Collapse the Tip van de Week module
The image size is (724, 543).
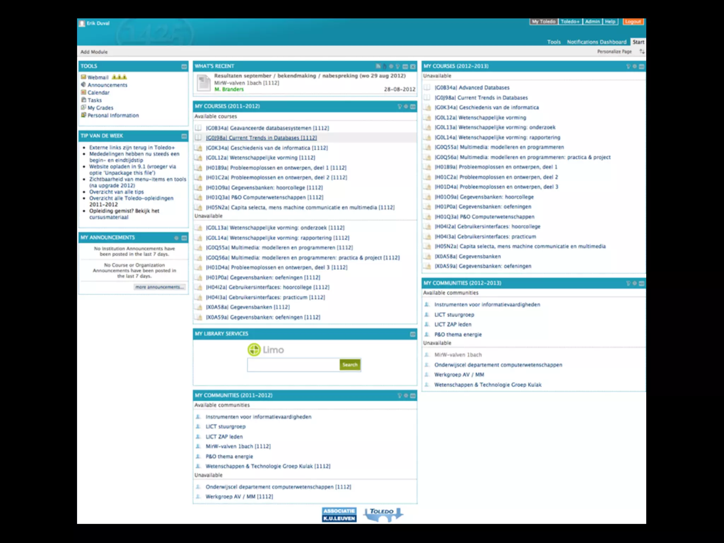click(184, 136)
